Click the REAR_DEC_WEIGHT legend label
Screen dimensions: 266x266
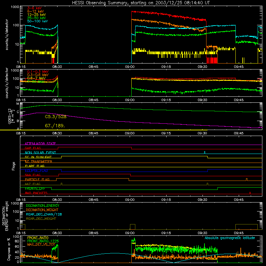point(41,219)
